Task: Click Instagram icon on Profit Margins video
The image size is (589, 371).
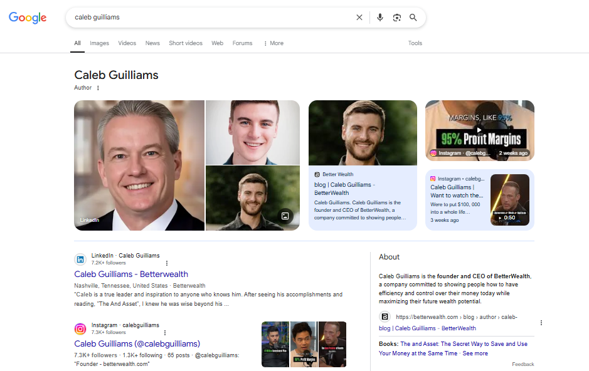Action: click(x=433, y=153)
